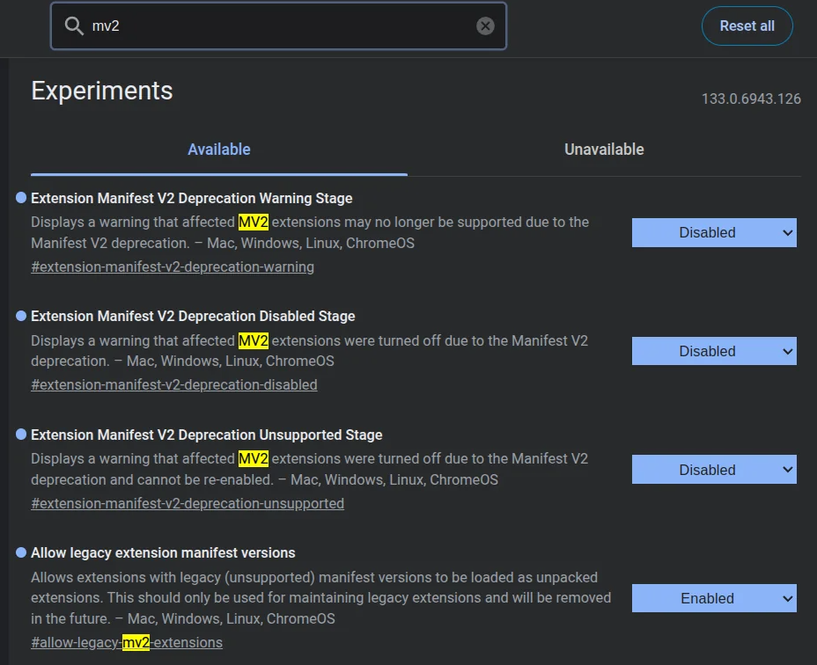This screenshot has width=817, height=665.
Task: Click the blue dot beside Deprecation Warning Stage
Action: coord(21,198)
